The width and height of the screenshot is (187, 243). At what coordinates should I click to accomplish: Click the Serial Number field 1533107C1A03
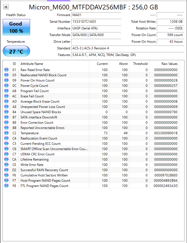point(96,22)
